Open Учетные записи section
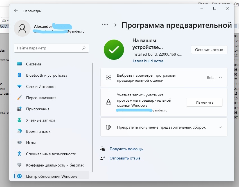The width and height of the screenshot is (239, 187). (x=51, y=120)
